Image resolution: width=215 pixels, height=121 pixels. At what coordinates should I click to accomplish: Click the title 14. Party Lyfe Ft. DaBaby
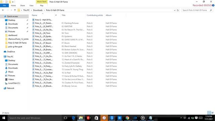[x=72, y=66]
